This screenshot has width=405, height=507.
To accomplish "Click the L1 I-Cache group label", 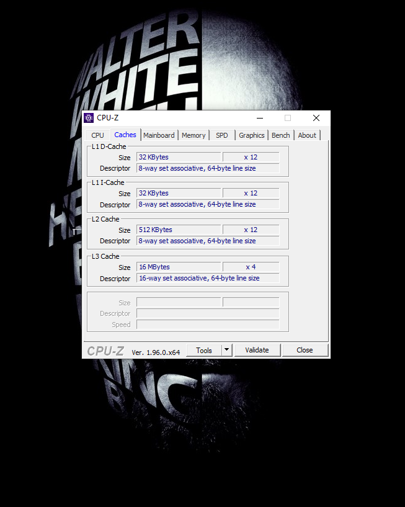I will (x=108, y=182).
